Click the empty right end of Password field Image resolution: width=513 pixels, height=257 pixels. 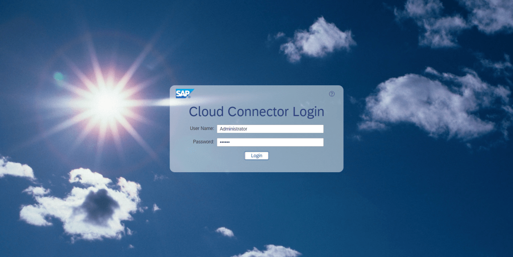(x=311, y=142)
